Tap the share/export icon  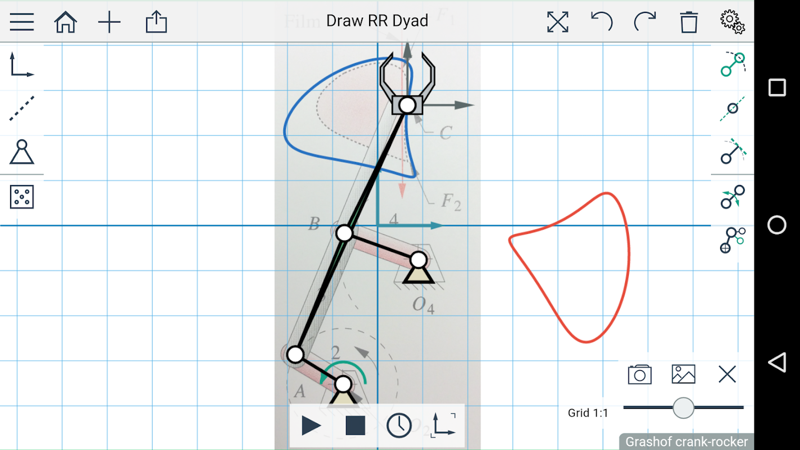(x=156, y=22)
